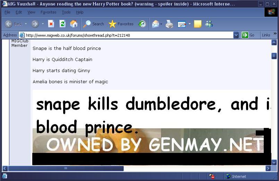
Task: Open the Edit menu
Action: 19,12
